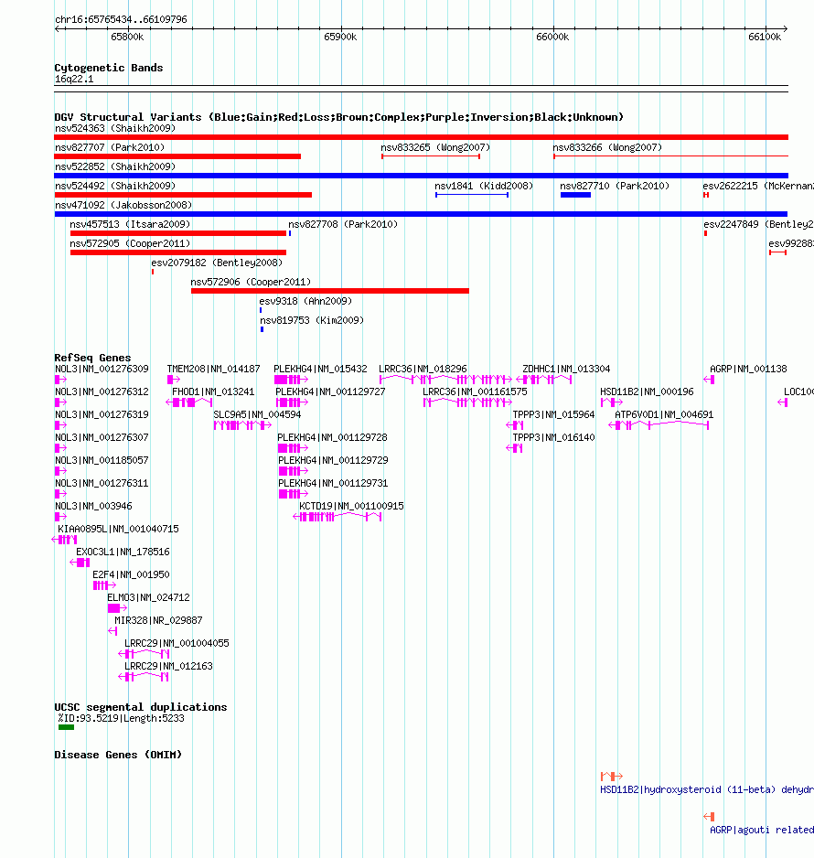Select the AGRP|NM_001138 RefSeq gene glyph
The height and width of the screenshot is (858, 814).
709,380
